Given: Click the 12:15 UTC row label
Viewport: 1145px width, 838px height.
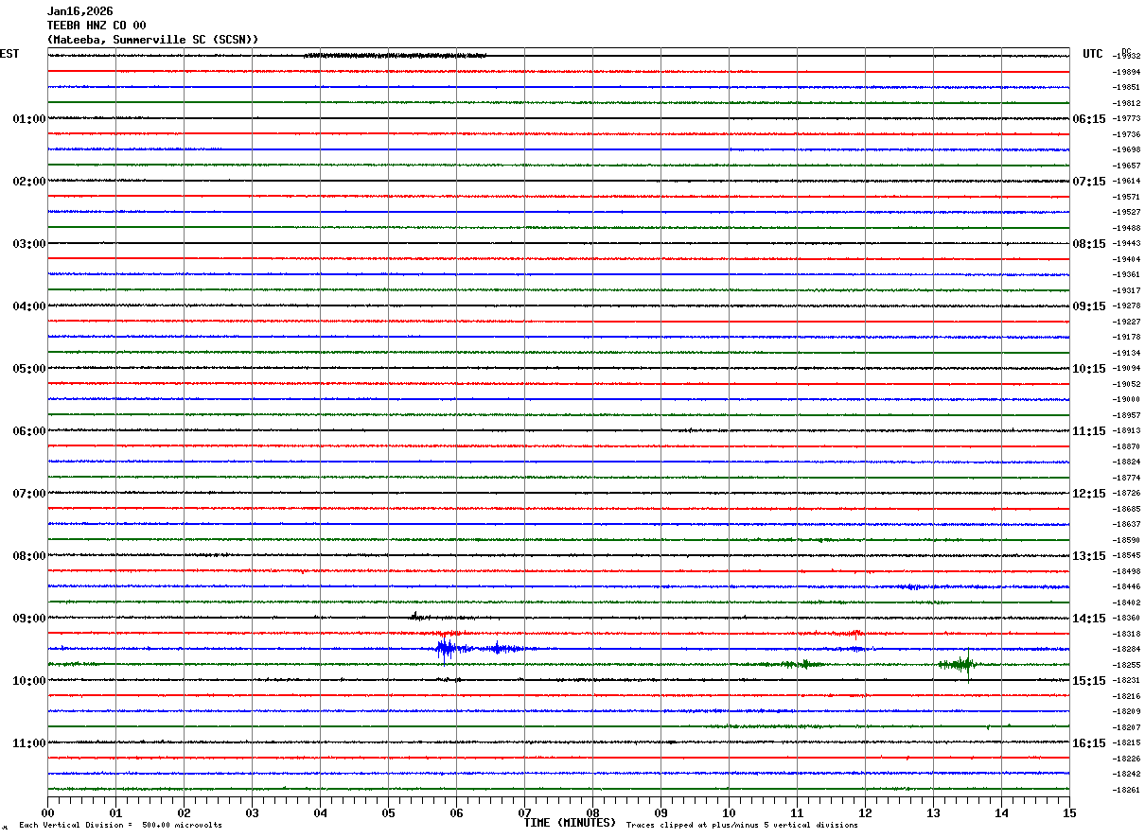Looking at the screenshot, I should pos(1088,494).
